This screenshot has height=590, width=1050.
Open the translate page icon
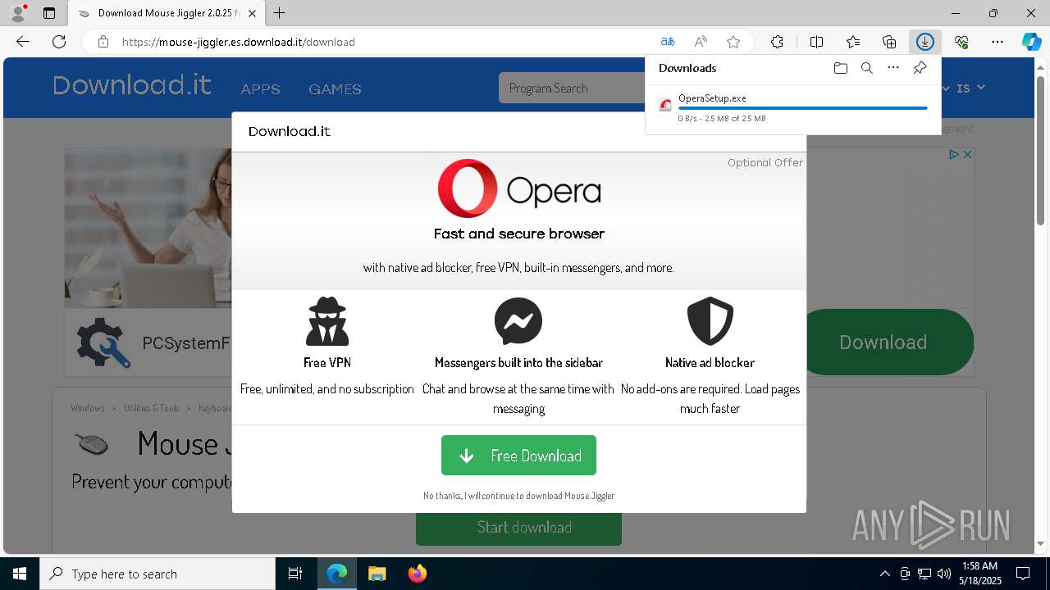[x=668, y=42]
